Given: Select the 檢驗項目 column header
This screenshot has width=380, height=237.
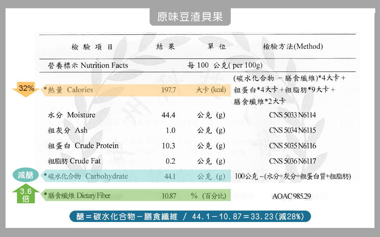Looking at the screenshot, I should [92, 47].
